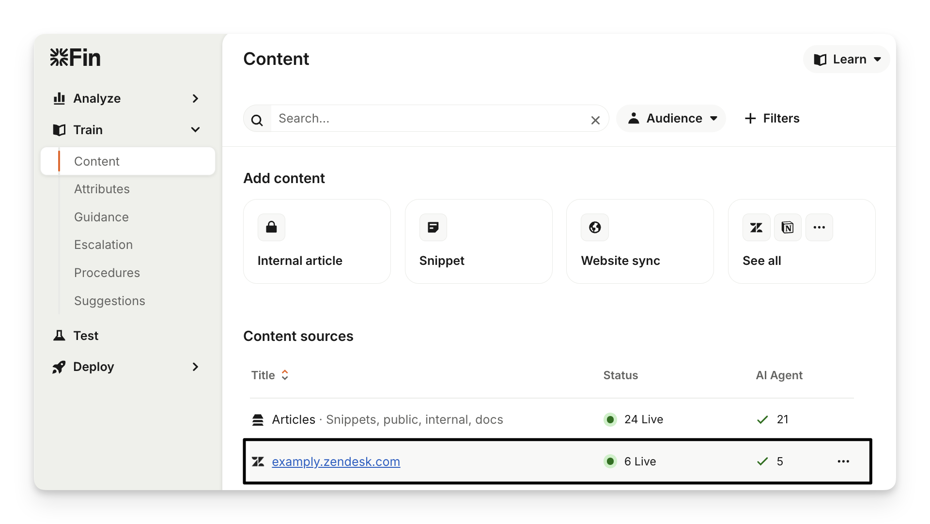Viewport: 930px width, 524px height.
Task: Click the Notion icon in See all card
Action: tap(788, 227)
